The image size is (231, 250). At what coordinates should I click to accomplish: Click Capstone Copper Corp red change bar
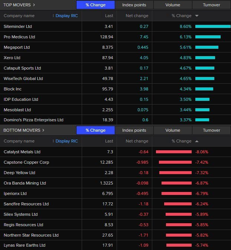click(x=175, y=162)
